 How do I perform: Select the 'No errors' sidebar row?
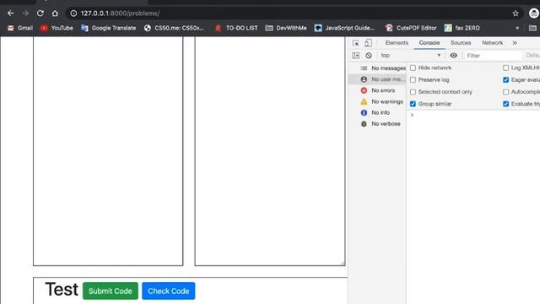[x=377, y=90]
